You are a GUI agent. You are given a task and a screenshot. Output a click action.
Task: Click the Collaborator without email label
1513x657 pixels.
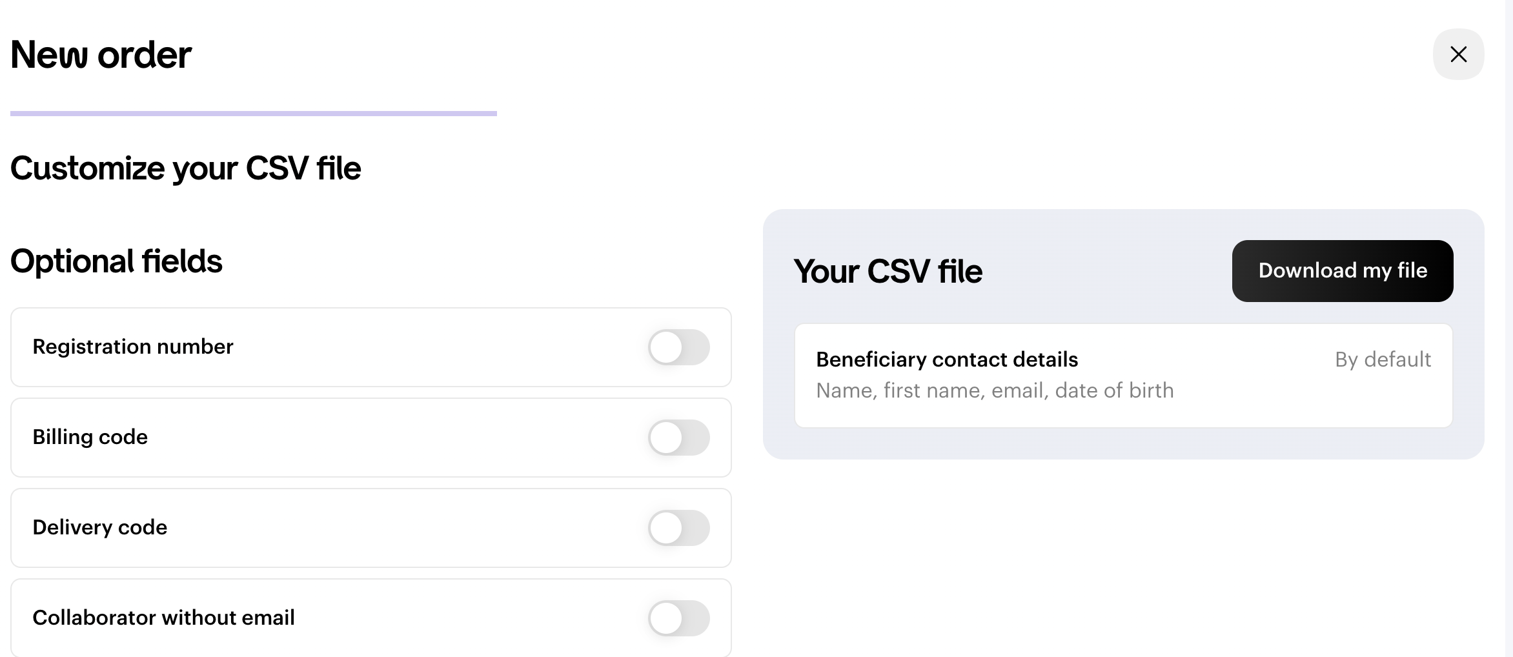click(164, 618)
